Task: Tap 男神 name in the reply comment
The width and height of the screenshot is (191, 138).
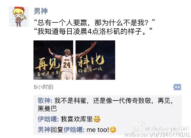Action: pos(44,130)
